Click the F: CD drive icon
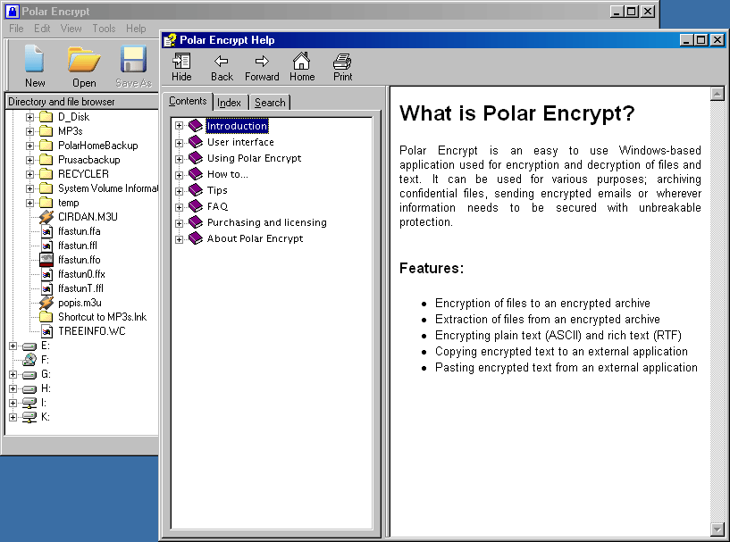730x542 pixels. pos(29,360)
